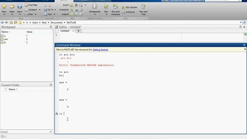
Task: Click the Compare files button
Action: coord(31,10)
